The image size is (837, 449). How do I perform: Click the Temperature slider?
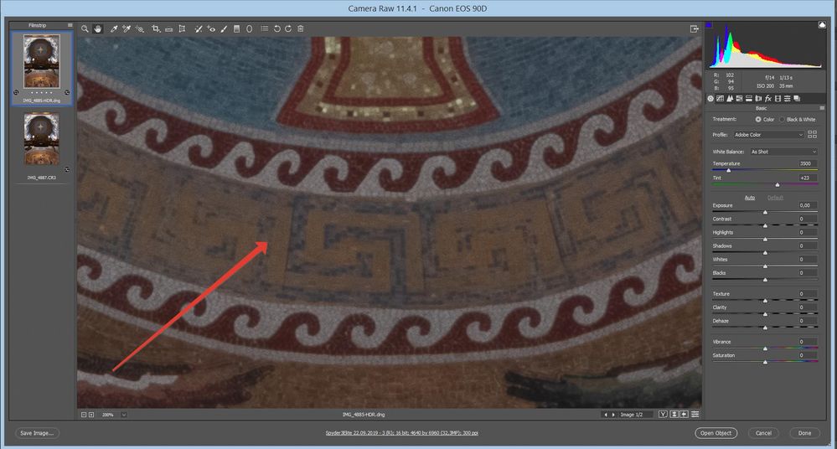coord(765,170)
